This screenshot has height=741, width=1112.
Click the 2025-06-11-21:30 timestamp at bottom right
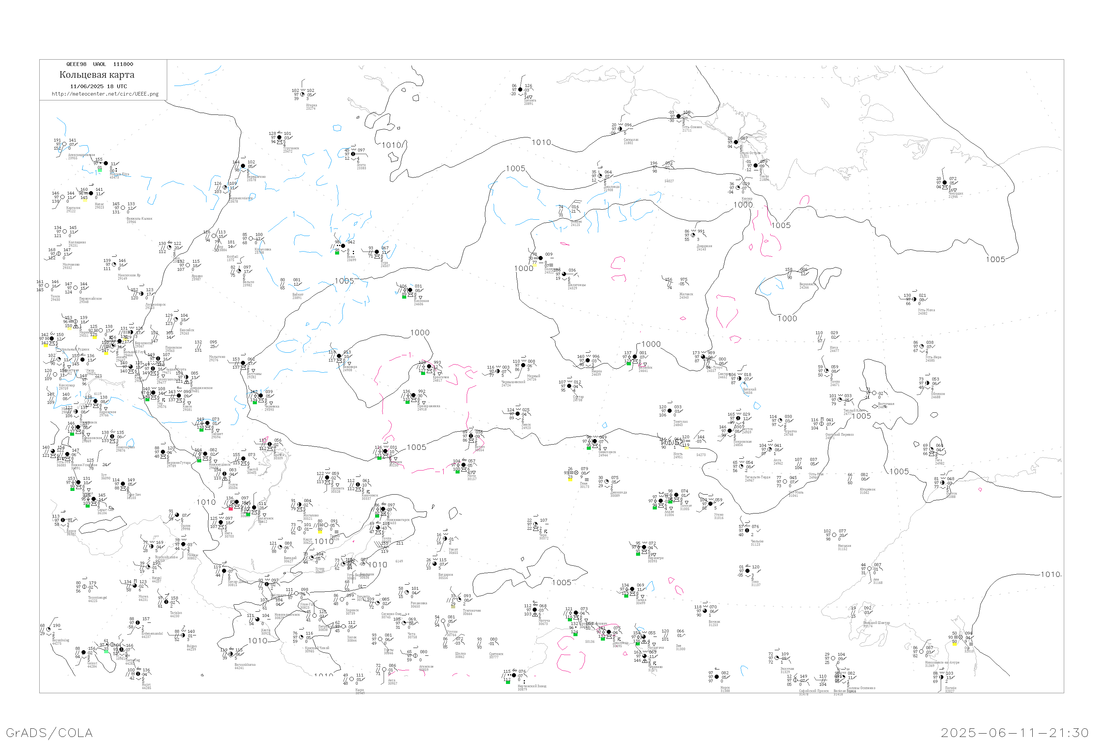1015,733
